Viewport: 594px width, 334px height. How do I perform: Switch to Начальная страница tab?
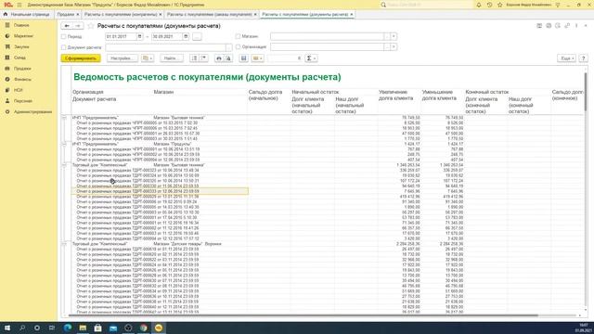tap(27, 15)
